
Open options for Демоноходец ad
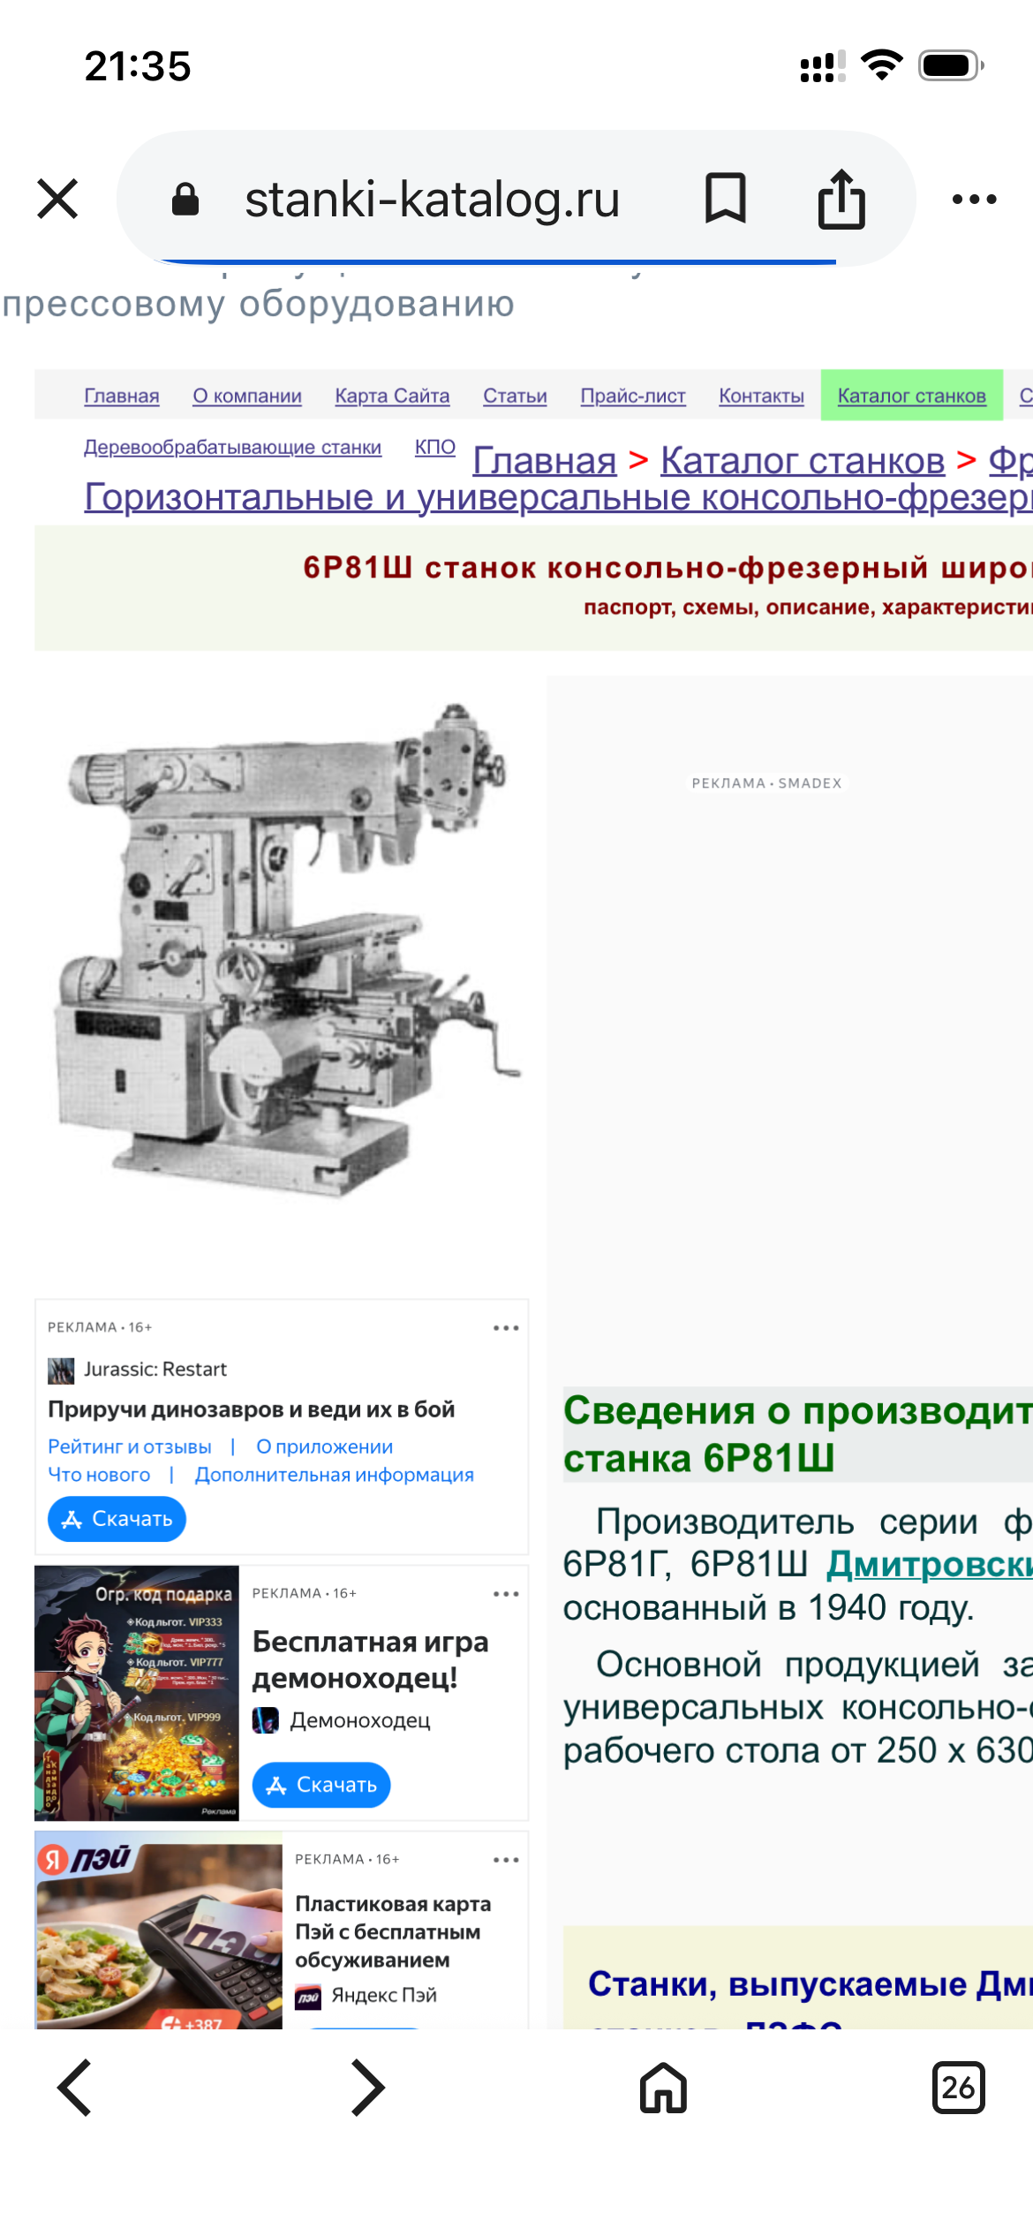pyautogui.click(x=506, y=1594)
